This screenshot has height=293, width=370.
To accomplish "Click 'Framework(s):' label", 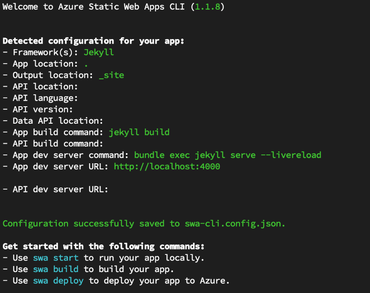I will click(45, 52).
